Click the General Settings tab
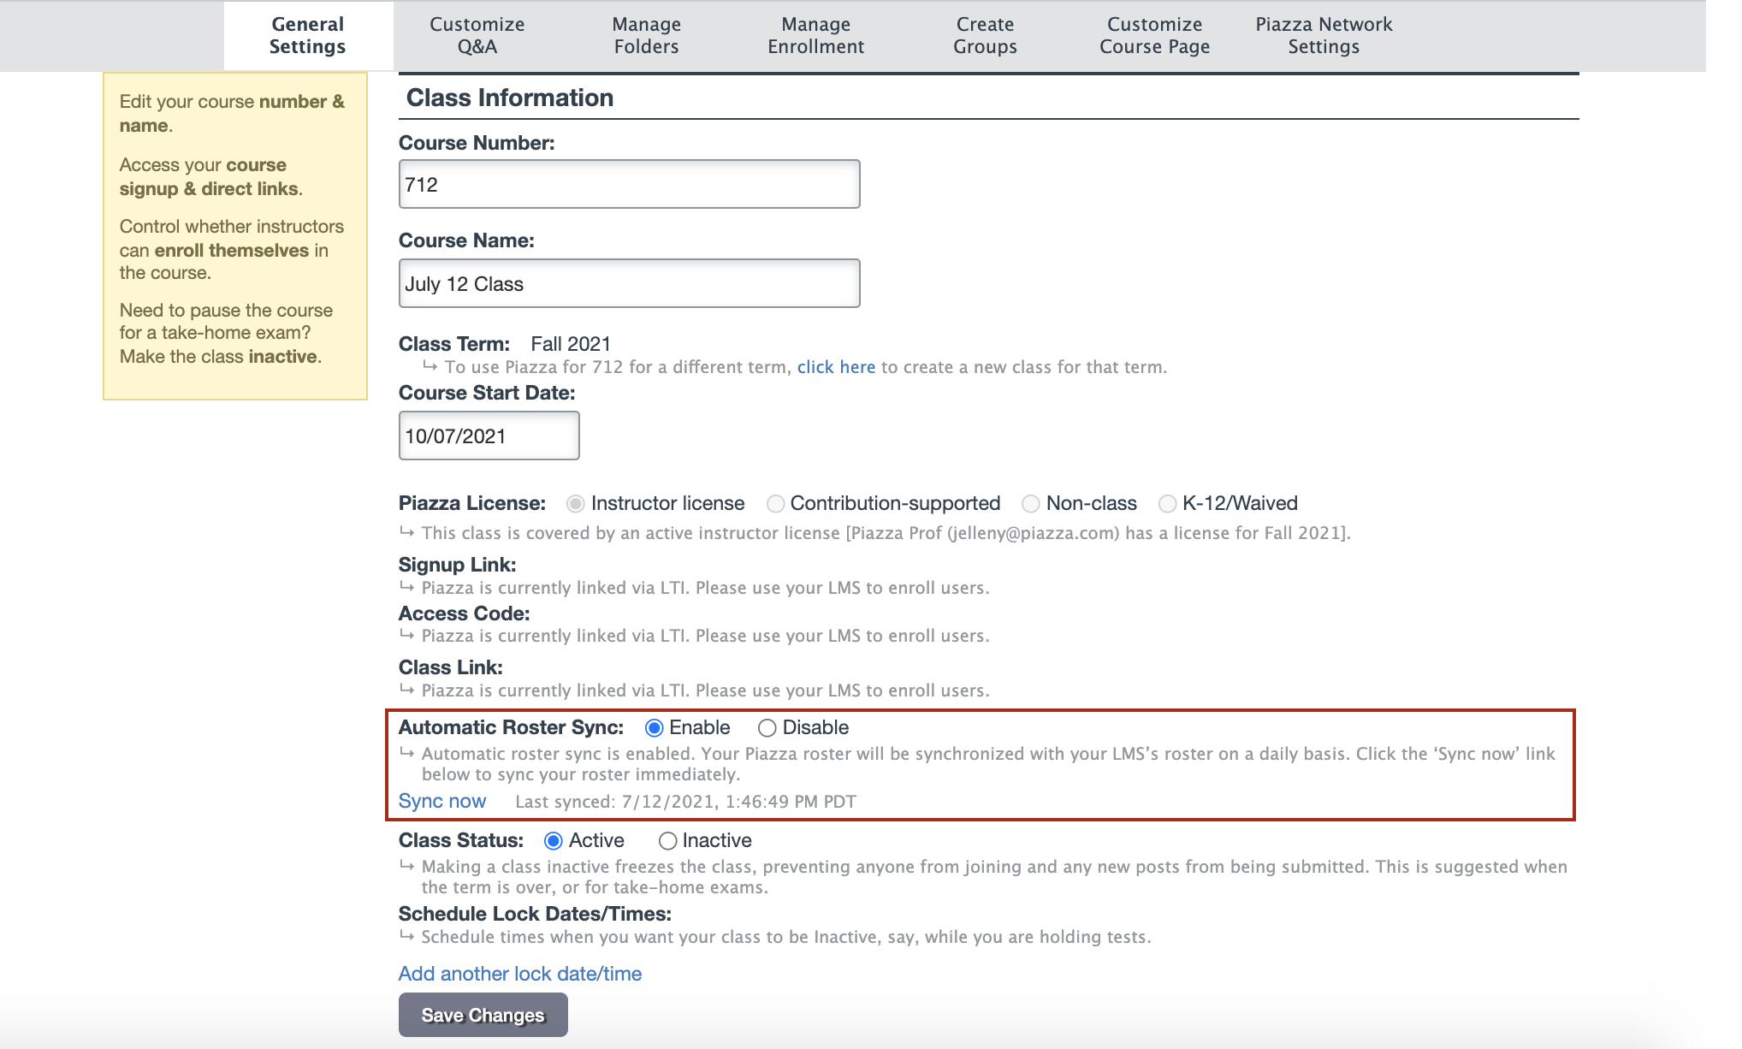 coord(307,35)
